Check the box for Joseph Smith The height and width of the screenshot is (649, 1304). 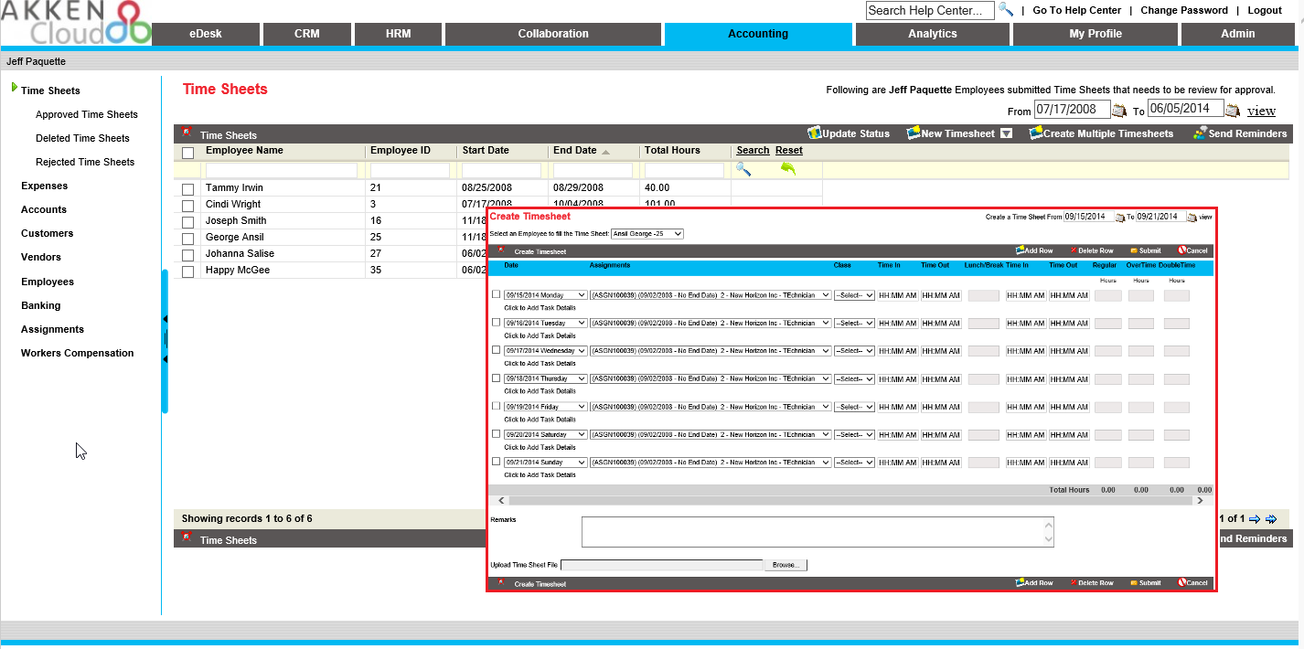pyautogui.click(x=188, y=222)
